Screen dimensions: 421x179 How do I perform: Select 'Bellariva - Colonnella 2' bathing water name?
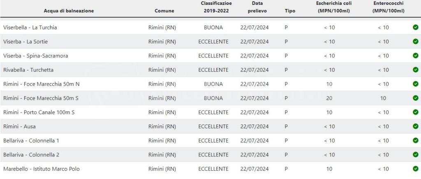coord(31,154)
